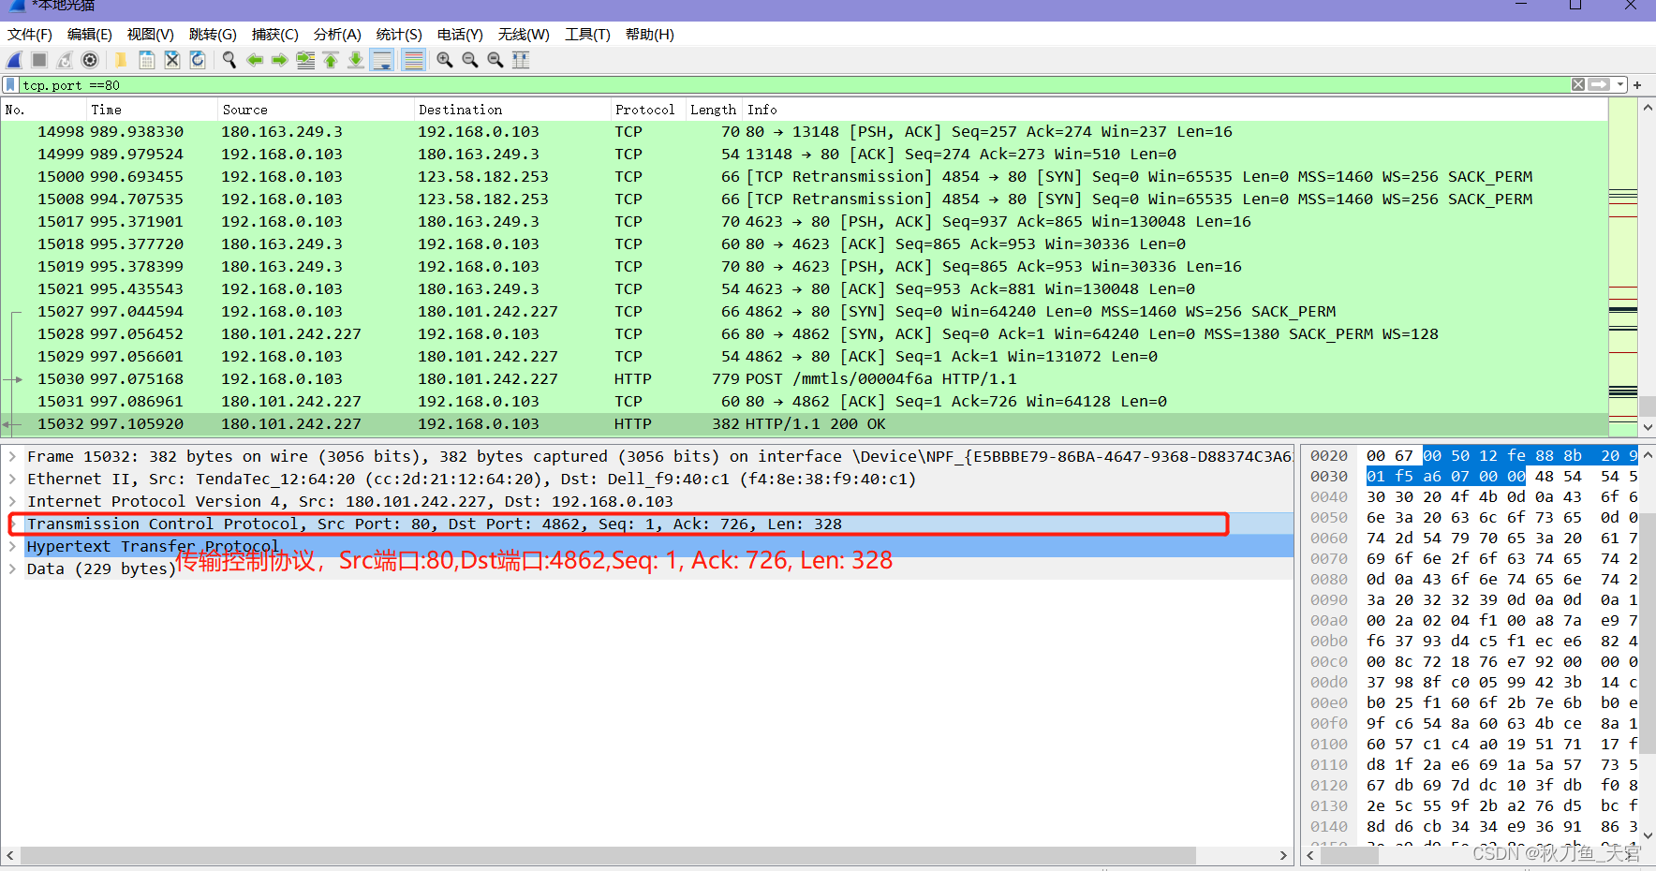Viewport: 1656px width, 871px height.
Task: Open a capture file via folder icon
Action: 121,60
